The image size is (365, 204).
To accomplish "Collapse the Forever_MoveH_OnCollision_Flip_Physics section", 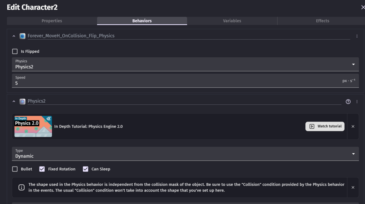I will tap(14, 36).
